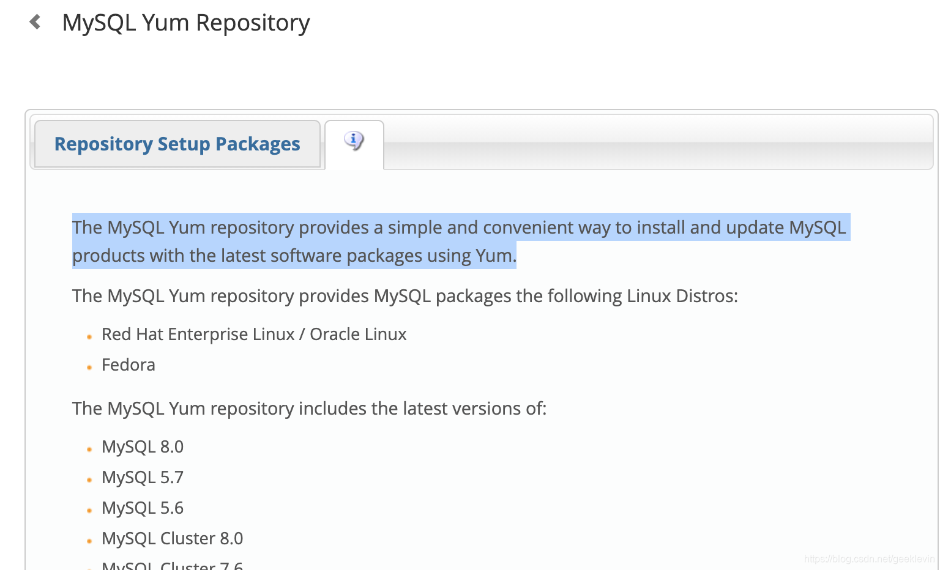Click the 'includes the latest versions of' sentence
This screenshot has width=940, height=570.
309,409
